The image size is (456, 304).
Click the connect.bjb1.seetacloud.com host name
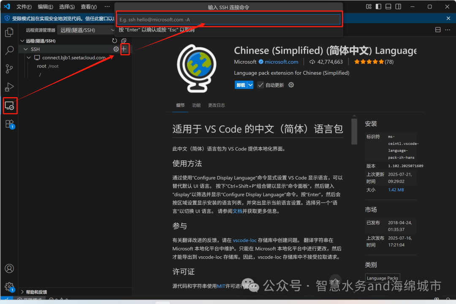74,57
